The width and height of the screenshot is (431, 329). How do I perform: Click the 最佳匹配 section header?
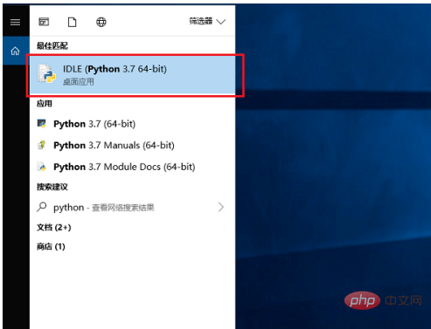pyautogui.click(x=52, y=45)
